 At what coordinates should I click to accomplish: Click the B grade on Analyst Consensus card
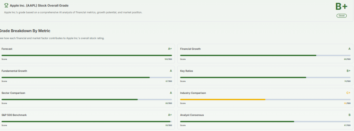click(x=350, y=115)
